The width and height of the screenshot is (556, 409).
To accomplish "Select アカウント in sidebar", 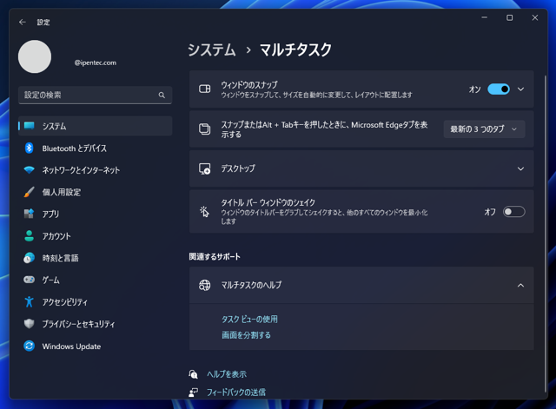I will (95, 235).
